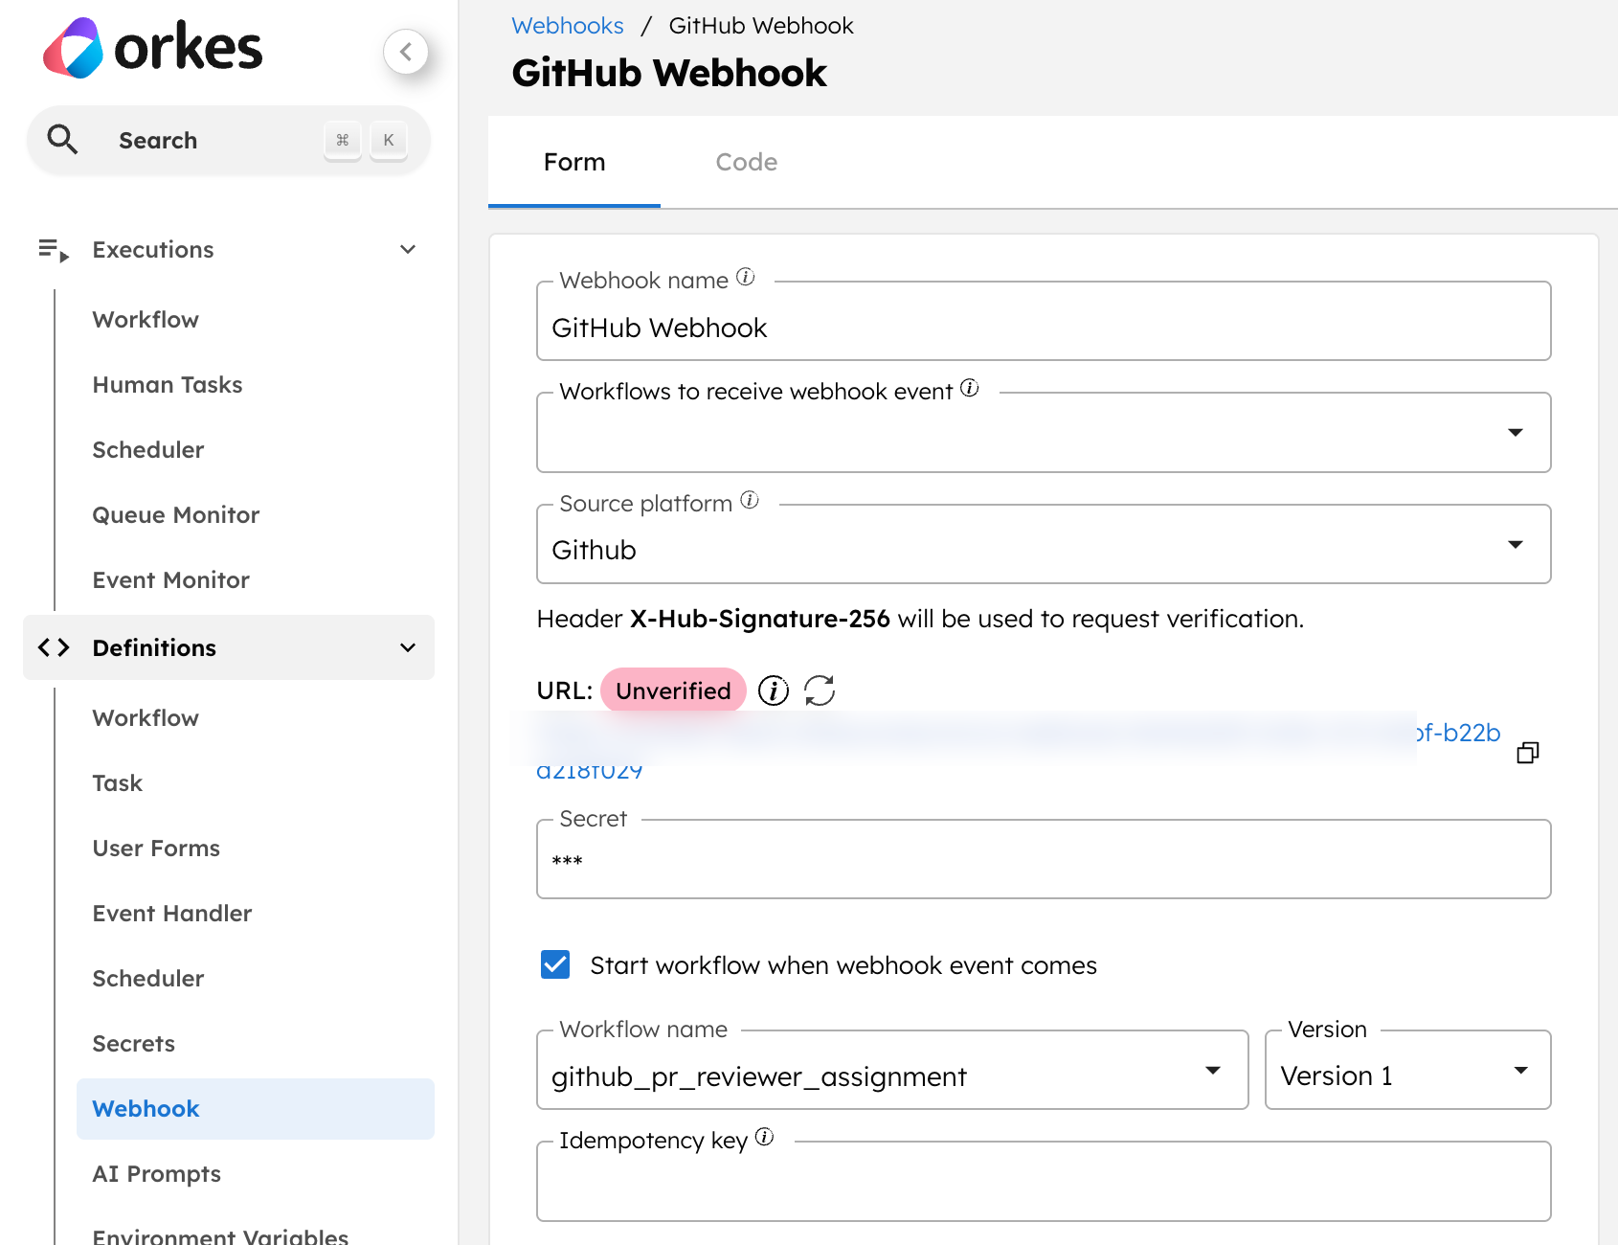Open Secrets page
The width and height of the screenshot is (1618, 1245).
click(134, 1044)
